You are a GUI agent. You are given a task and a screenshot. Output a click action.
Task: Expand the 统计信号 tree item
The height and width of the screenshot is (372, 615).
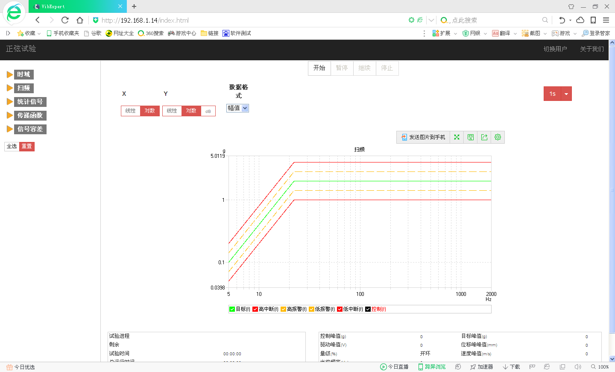9,102
